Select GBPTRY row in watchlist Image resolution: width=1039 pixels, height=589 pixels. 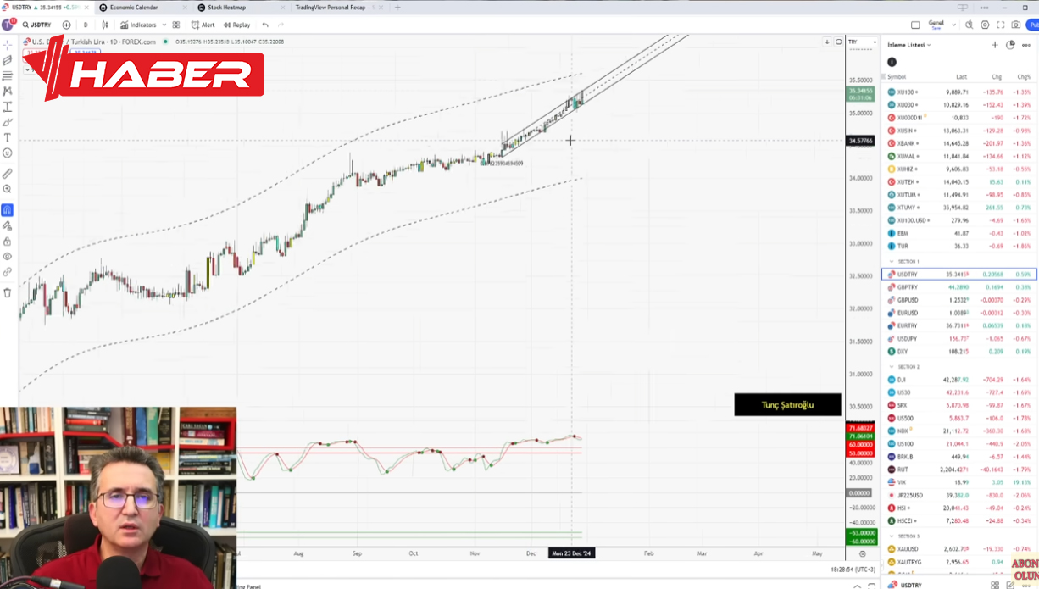[x=959, y=287]
